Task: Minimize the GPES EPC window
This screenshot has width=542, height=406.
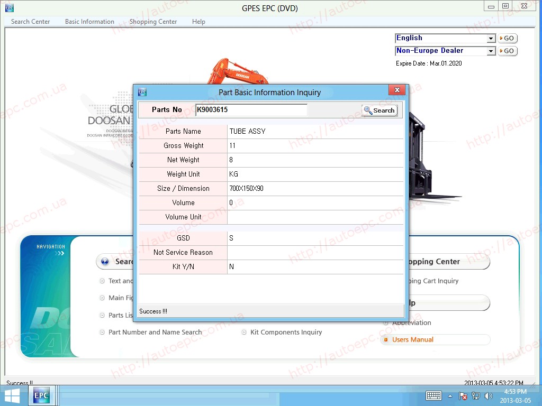Action: 491,6
